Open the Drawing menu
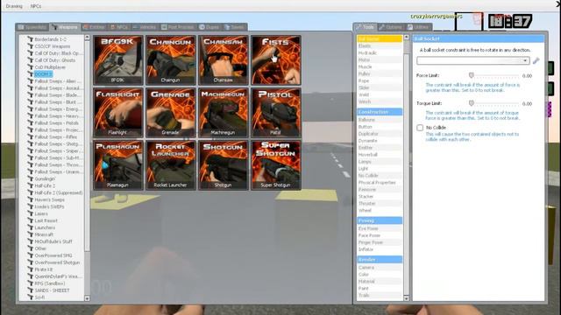The width and height of the screenshot is (561, 315). coord(14,6)
